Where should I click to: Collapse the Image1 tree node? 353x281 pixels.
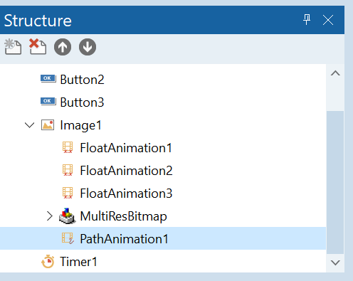[29, 125]
